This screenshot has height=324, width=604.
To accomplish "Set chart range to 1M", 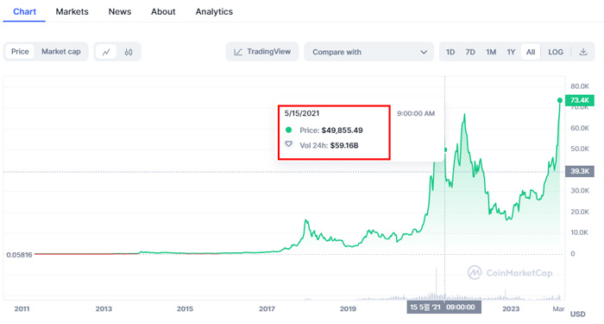I will click(x=491, y=52).
